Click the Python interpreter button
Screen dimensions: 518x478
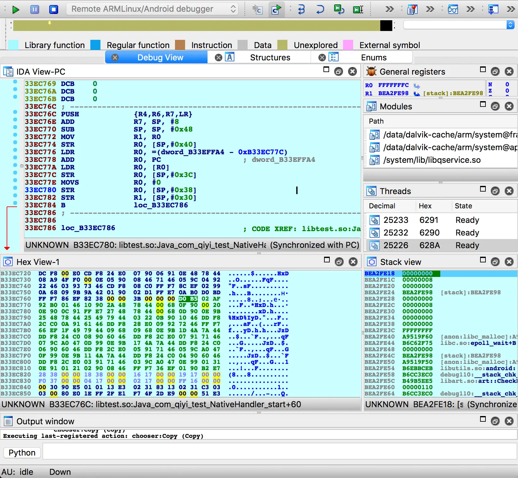tap(22, 453)
